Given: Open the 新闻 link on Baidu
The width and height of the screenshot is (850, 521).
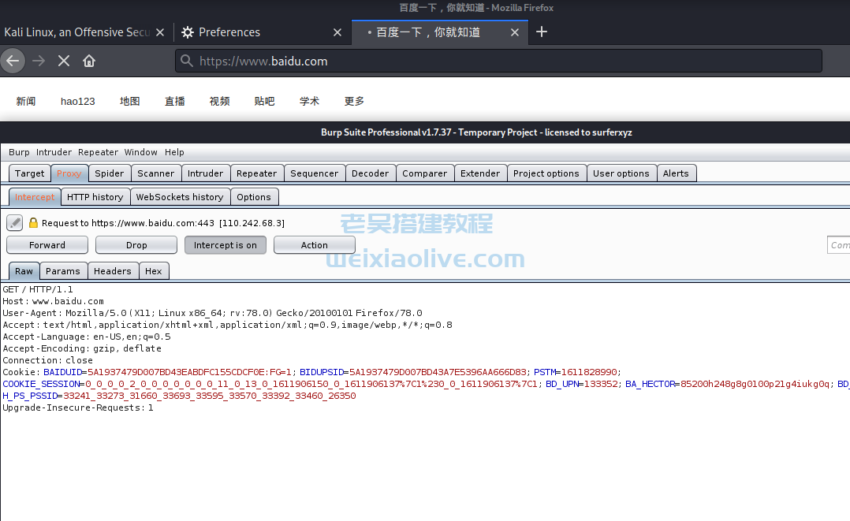Looking at the screenshot, I should click(25, 102).
